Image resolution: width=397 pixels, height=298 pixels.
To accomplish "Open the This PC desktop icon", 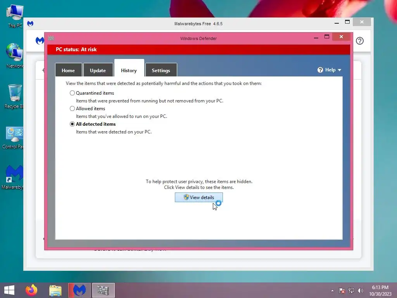I will pos(15,16).
